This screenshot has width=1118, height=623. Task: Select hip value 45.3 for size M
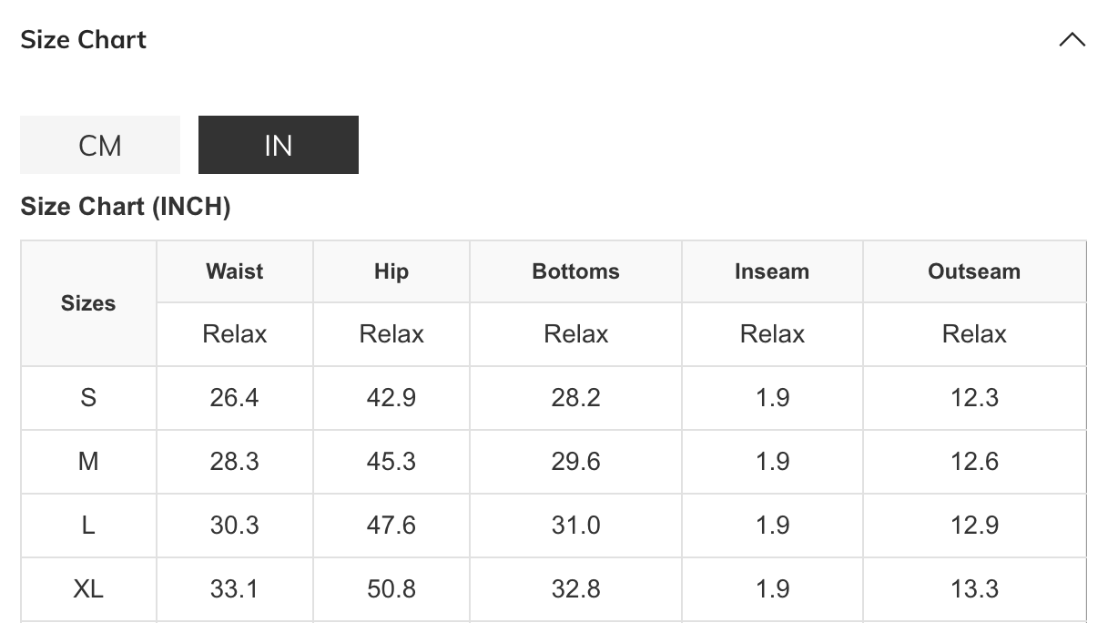pyautogui.click(x=391, y=462)
